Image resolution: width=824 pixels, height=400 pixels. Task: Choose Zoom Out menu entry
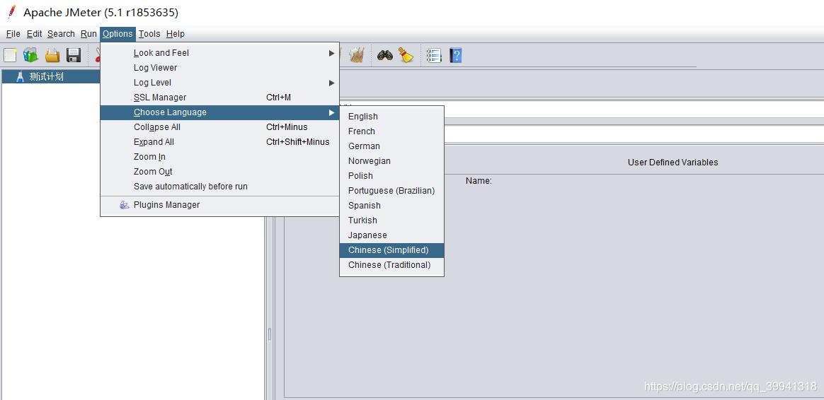point(219,172)
